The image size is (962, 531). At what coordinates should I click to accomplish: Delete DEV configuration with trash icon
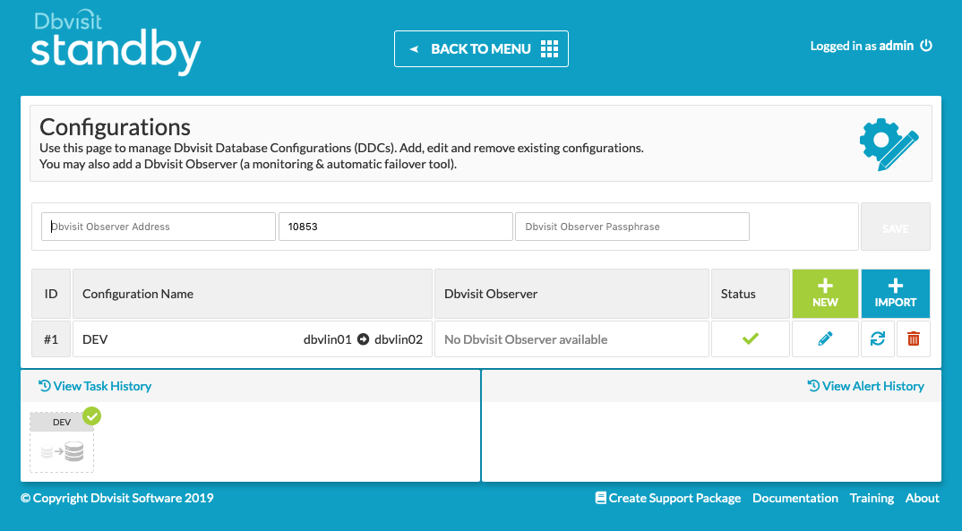tap(914, 339)
